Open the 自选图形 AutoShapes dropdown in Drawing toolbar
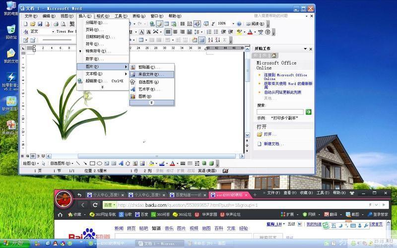This screenshot has width=397, height=248. tap(62, 164)
